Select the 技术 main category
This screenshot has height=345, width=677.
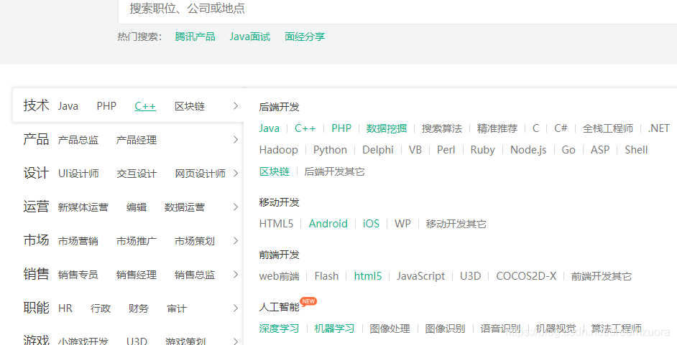[36, 105]
